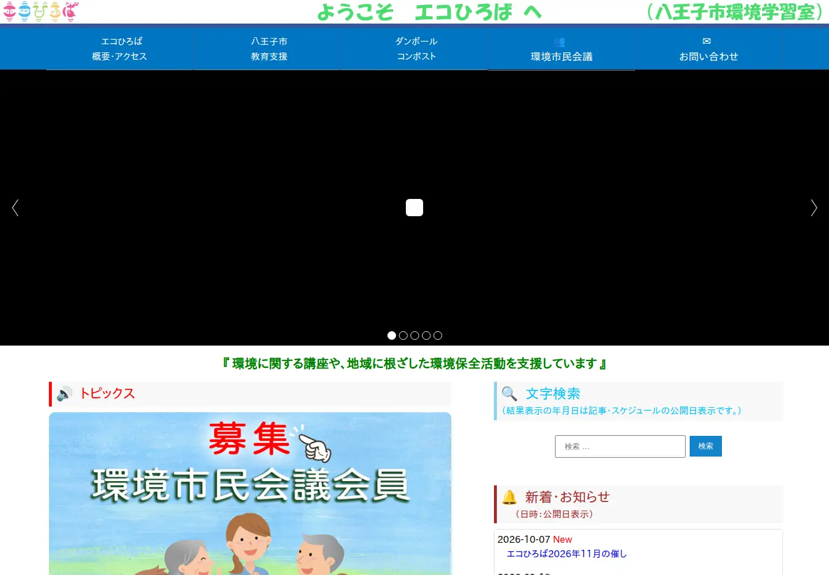The image size is (829, 575).
Task: Click the 新着・お知らせ section heading
Action: point(567,497)
